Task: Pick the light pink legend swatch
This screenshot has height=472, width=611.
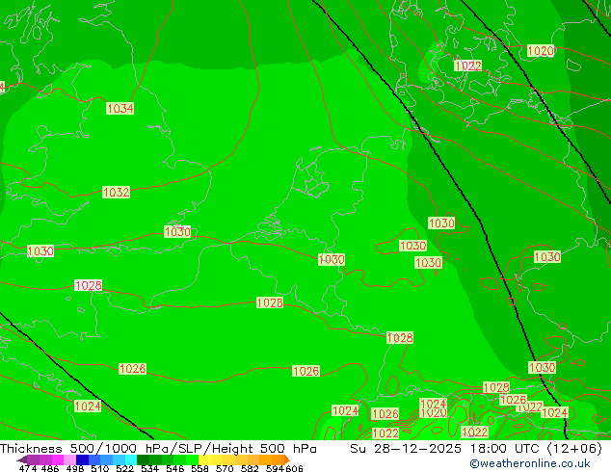Action: coord(70,459)
